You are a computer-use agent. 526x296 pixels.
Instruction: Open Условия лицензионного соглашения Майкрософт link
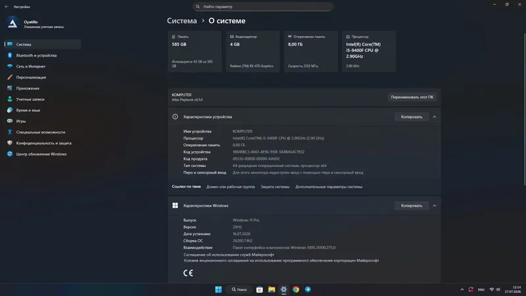pyautogui.click(x=281, y=260)
